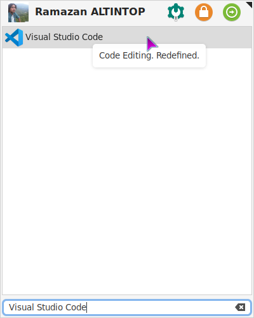Click the "Visual Studio Code" result text label
Screen dimensions: 254x318
(64, 37)
